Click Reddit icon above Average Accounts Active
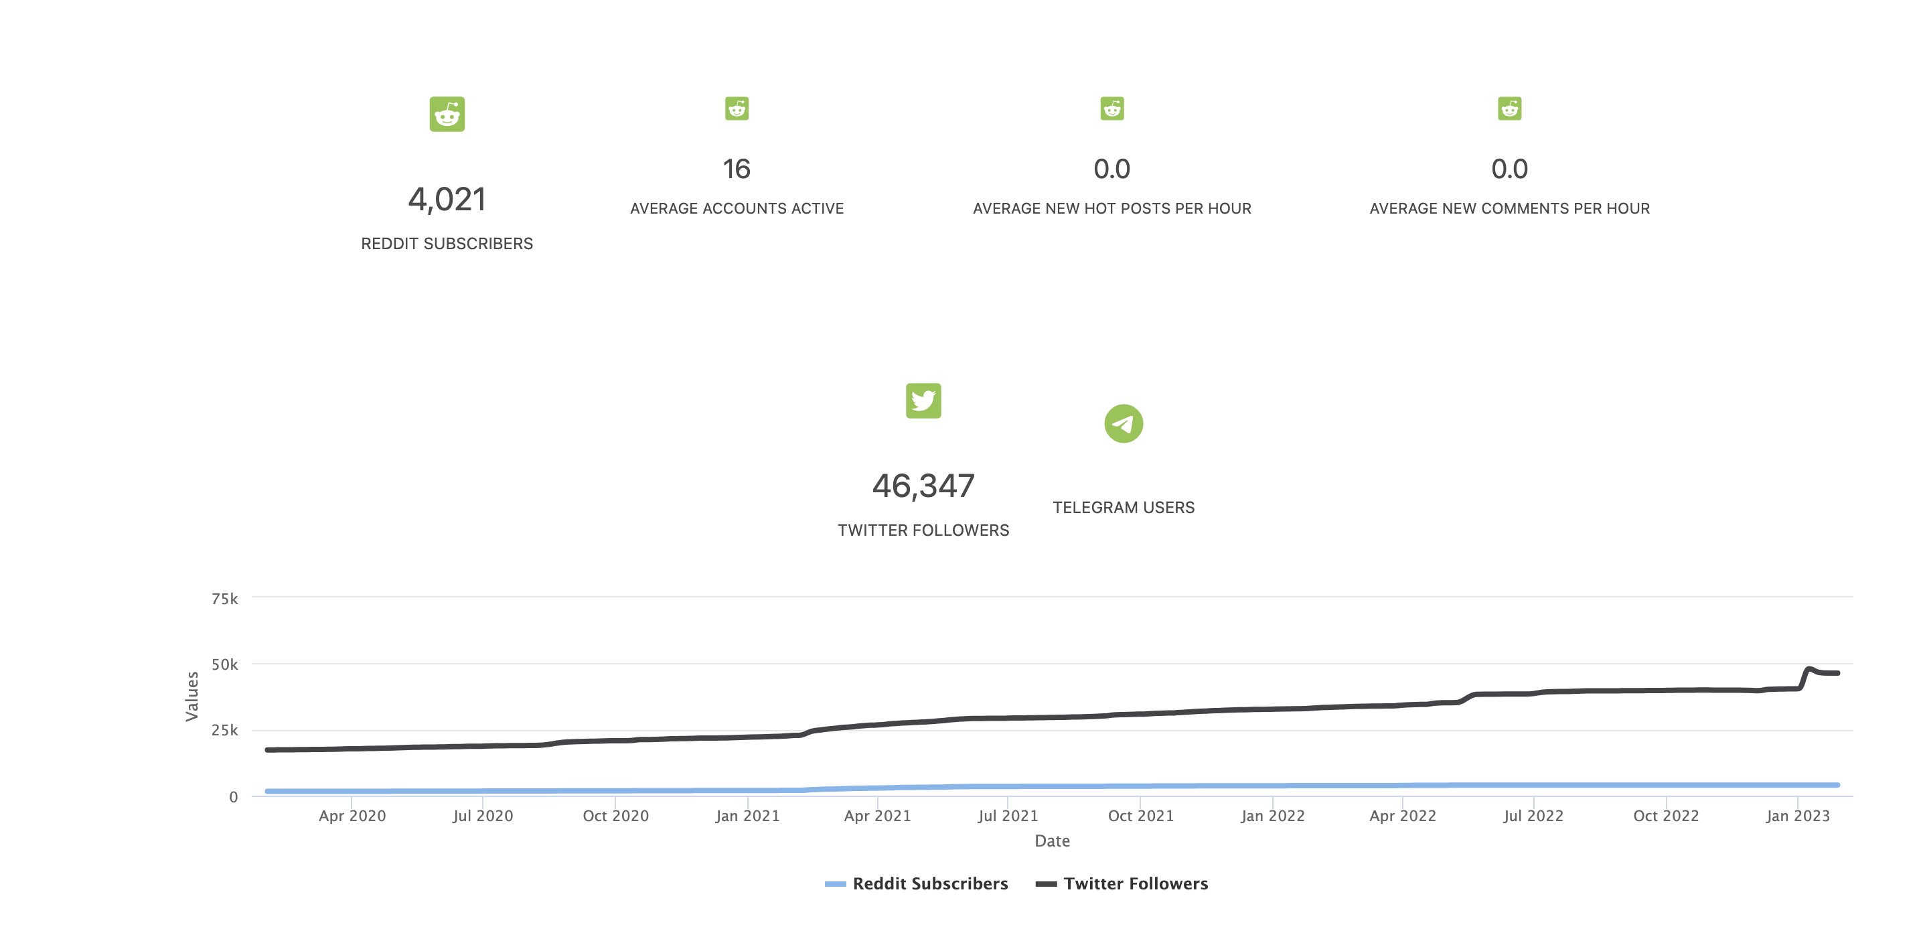The height and width of the screenshot is (943, 1919). (x=737, y=108)
